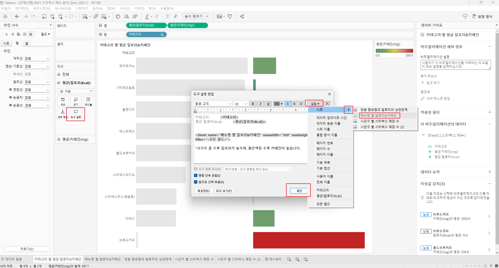499x268 pixels.
Task: Choose 페이지 번호 from insert menu
Action: pyautogui.click(x=325, y=143)
